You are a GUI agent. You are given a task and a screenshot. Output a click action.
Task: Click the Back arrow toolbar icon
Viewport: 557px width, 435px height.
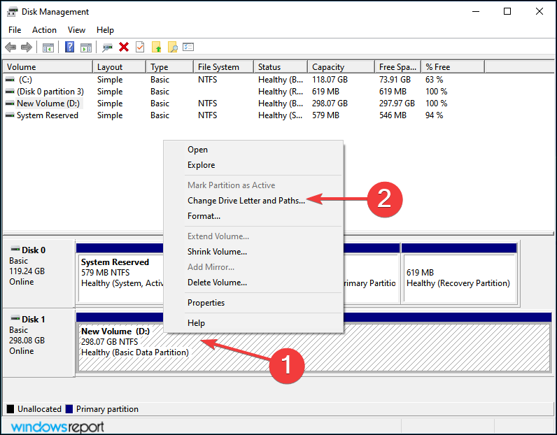tap(10, 47)
